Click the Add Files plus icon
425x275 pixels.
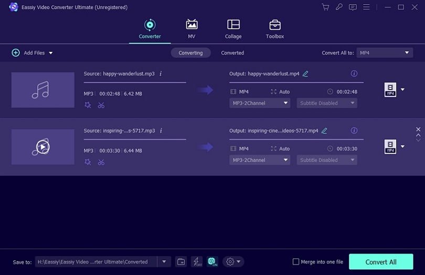click(15, 53)
